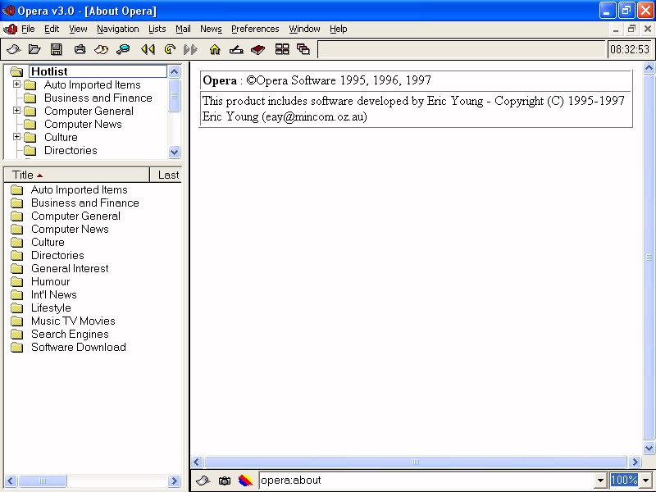Screen dimensions: 656x492
Task: Click the New window toolbar icon
Action: (13, 49)
